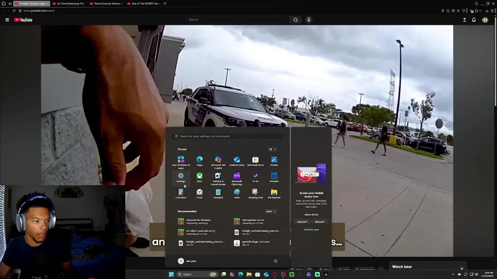
Task: Switch to One of The WORST tab
Action: point(143,3)
